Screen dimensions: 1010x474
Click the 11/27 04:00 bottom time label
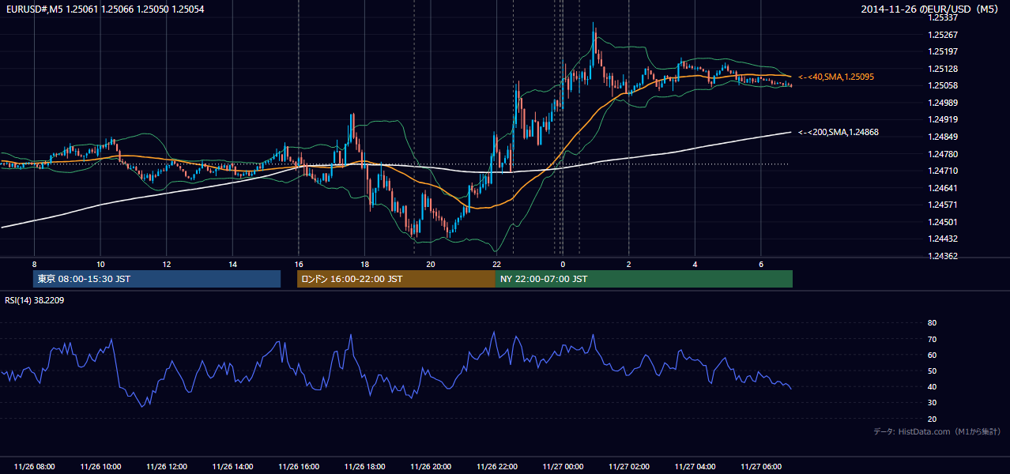point(695,467)
